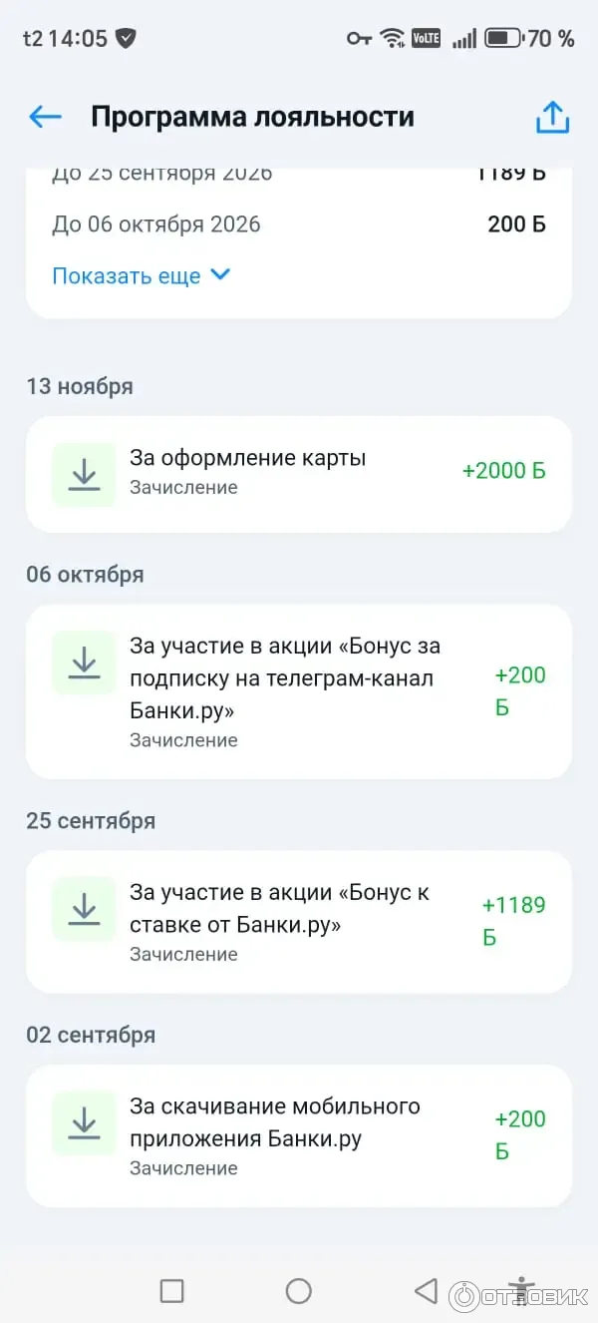The width and height of the screenshot is (598, 1323).
Task: Tap the 'Программа лояльности' page title
Action: tap(252, 117)
